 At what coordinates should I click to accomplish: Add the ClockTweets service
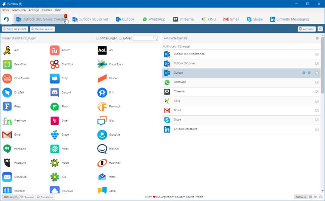point(16,78)
